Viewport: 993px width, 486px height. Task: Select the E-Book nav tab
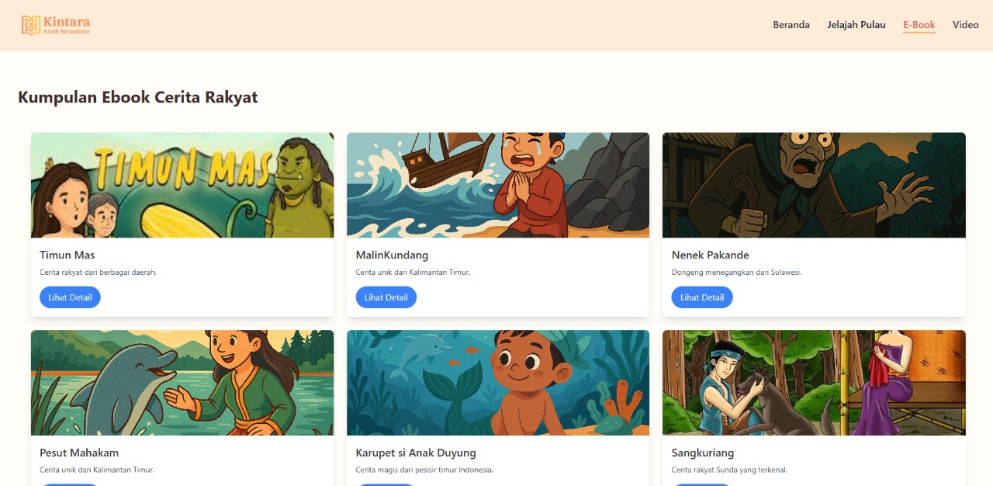coord(919,25)
